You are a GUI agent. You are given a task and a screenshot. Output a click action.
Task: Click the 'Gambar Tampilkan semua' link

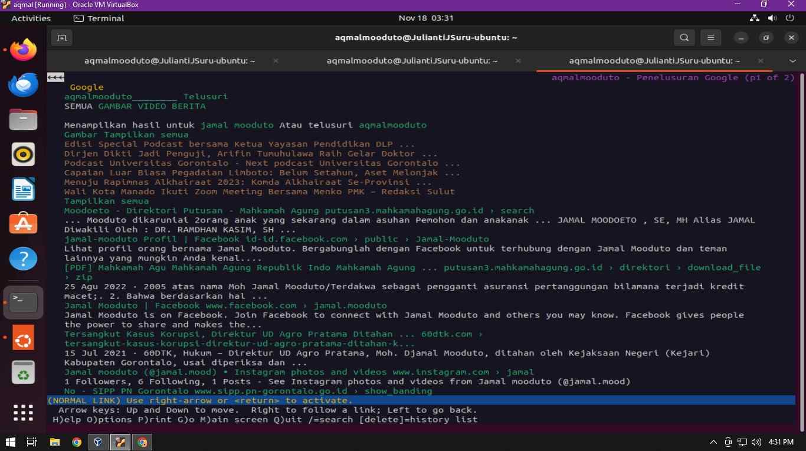point(126,135)
